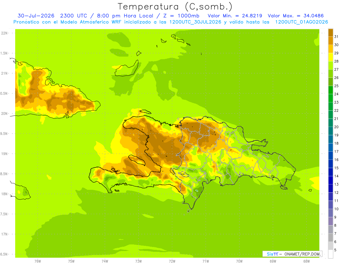Click the '20N' latitude label
This screenshot has height=265, width=344.
(4, 113)
